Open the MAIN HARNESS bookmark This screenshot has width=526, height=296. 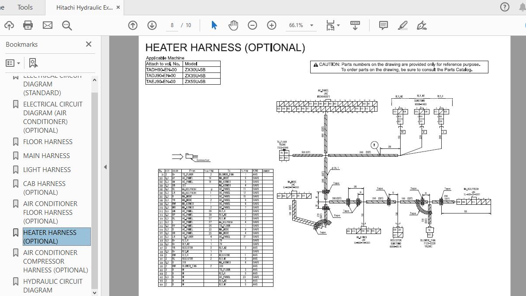pyautogui.click(x=46, y=155)
